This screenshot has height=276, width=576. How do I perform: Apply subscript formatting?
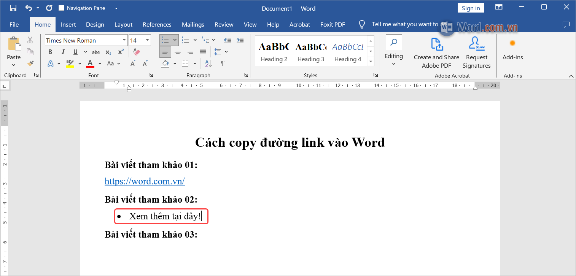pyautogui.click(x=108, y=52)
